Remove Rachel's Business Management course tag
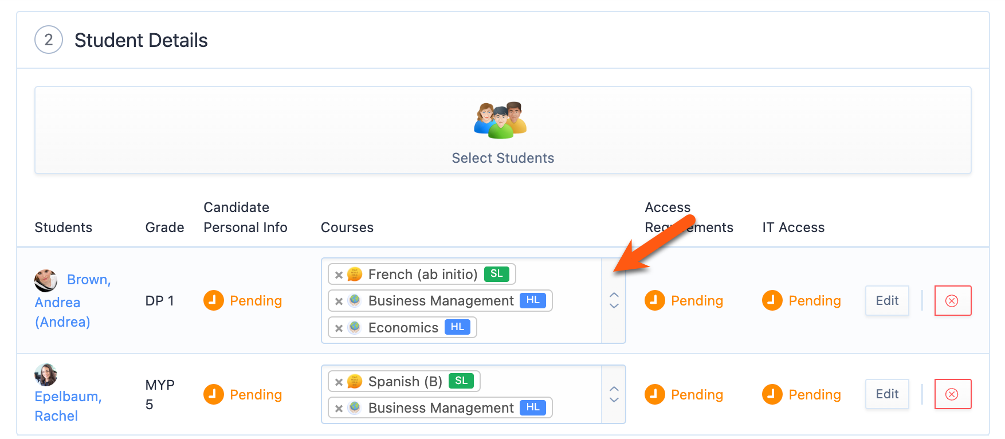 point(339,408)
